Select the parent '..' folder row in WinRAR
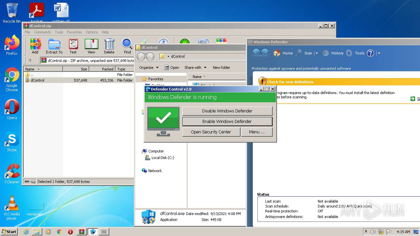Viewport: 420px width, 236px height. click(x=79, y=75)
